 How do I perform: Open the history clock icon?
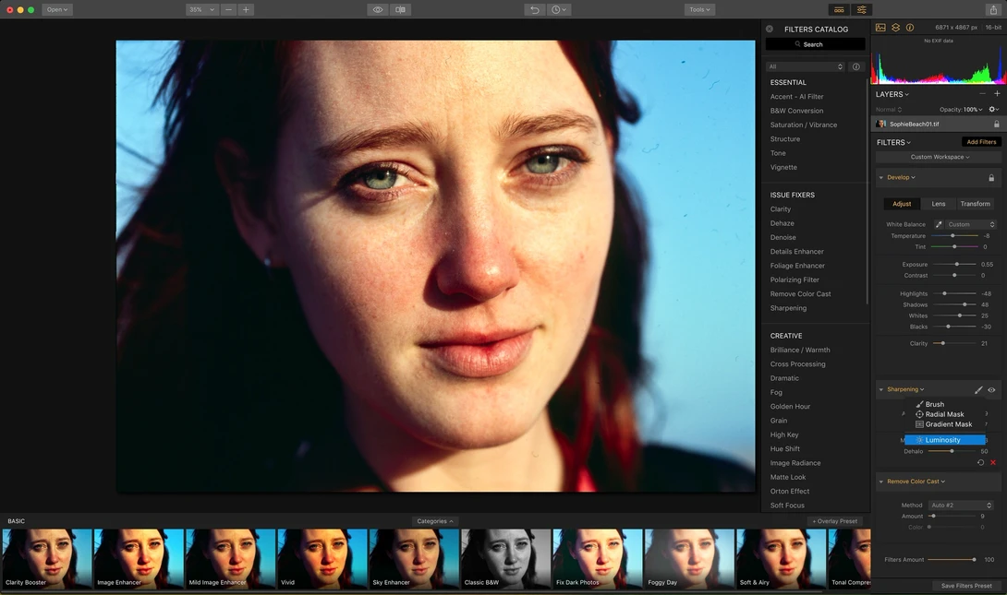[559, 9]
